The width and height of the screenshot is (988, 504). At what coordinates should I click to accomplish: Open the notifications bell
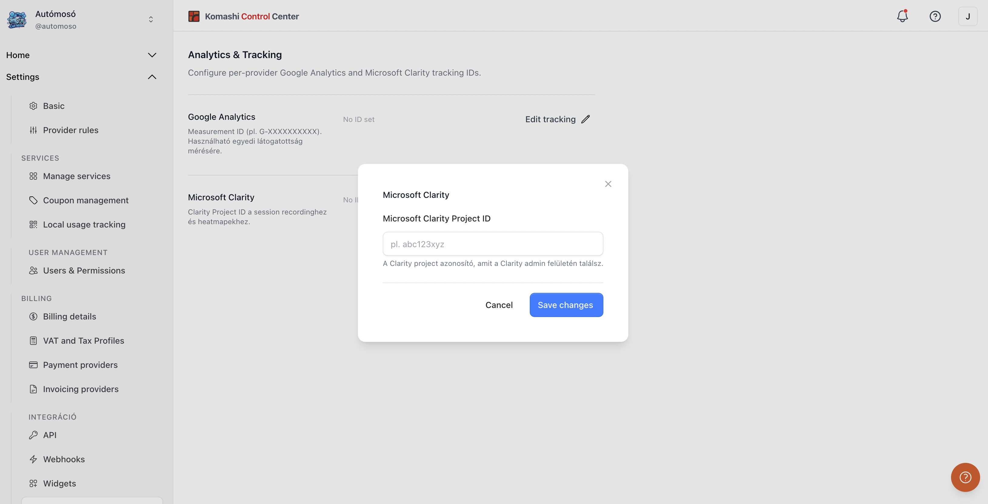[902, 16]
